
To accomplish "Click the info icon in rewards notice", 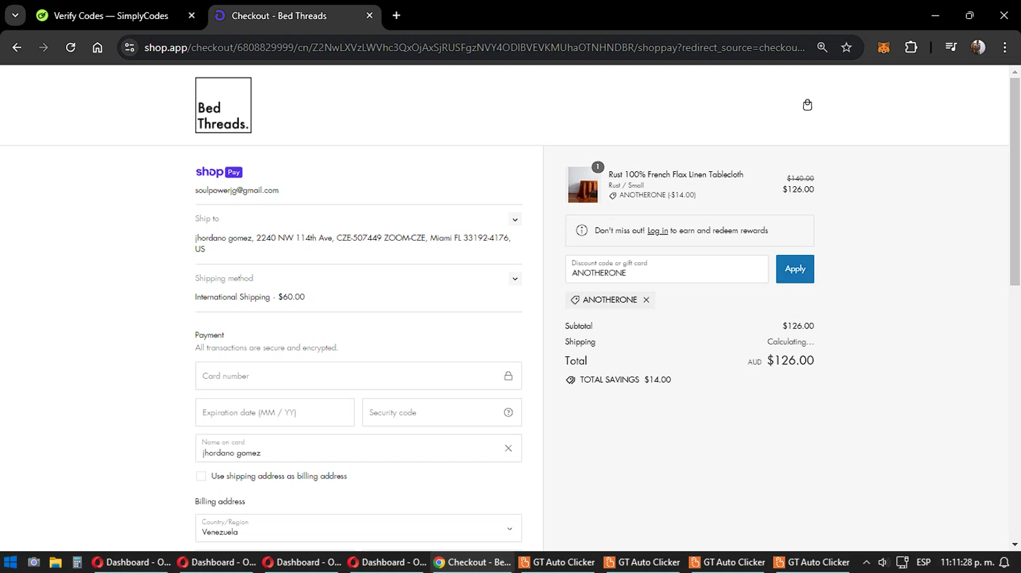I will (x=581, y=230).
